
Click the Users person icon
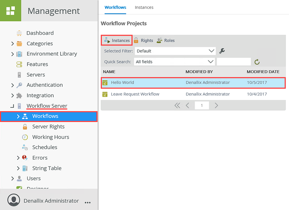[x=19, y=178]
